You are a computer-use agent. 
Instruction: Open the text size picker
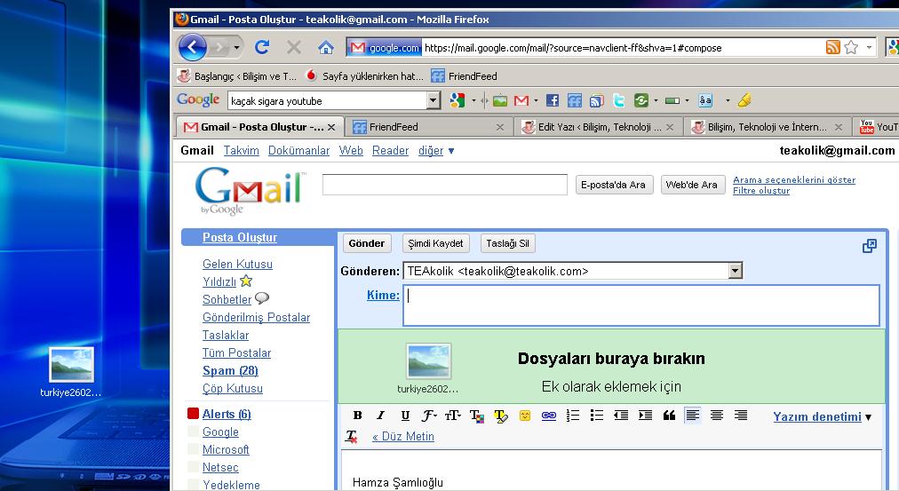[452, 416]
